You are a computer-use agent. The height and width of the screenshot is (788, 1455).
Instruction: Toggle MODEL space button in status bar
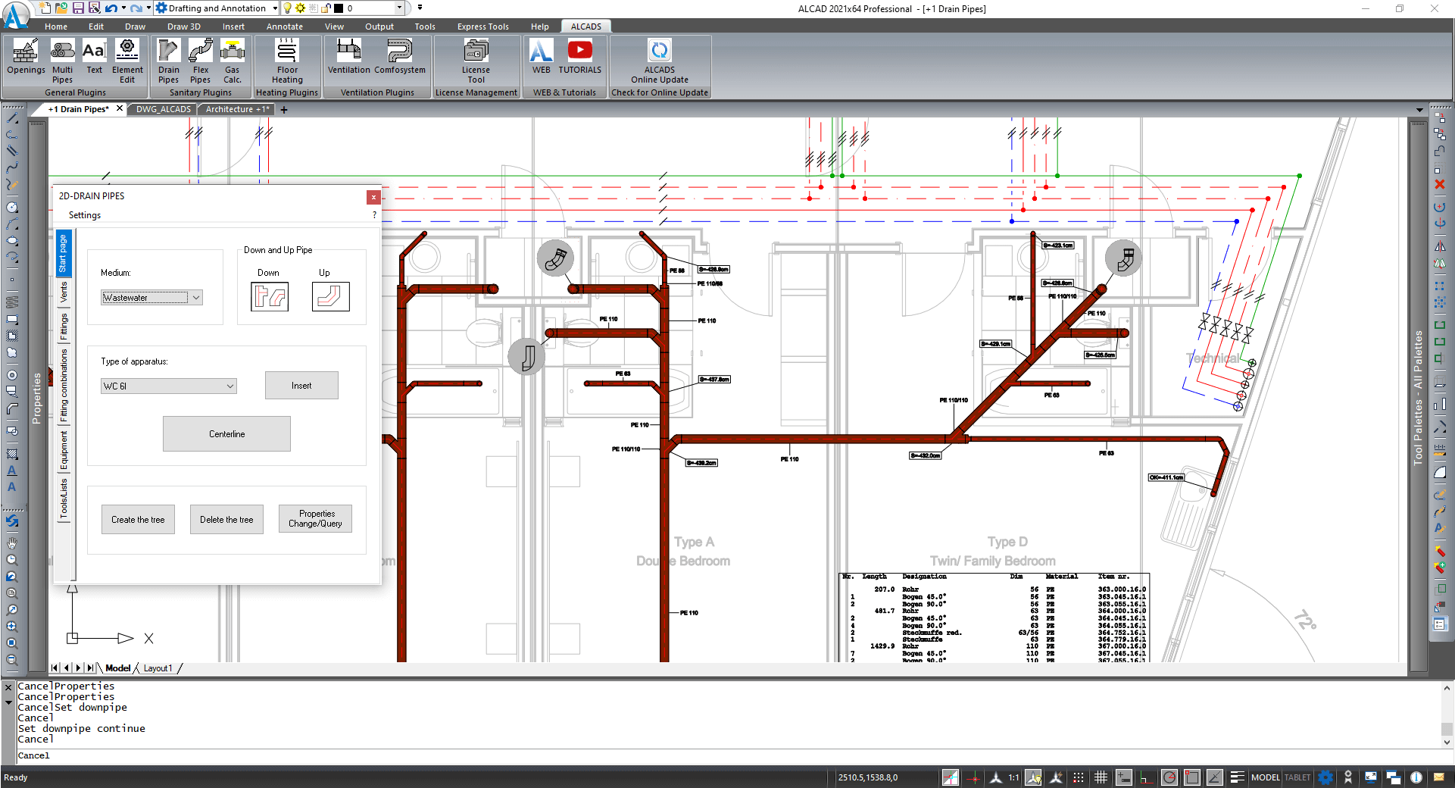pos(1265,777)
